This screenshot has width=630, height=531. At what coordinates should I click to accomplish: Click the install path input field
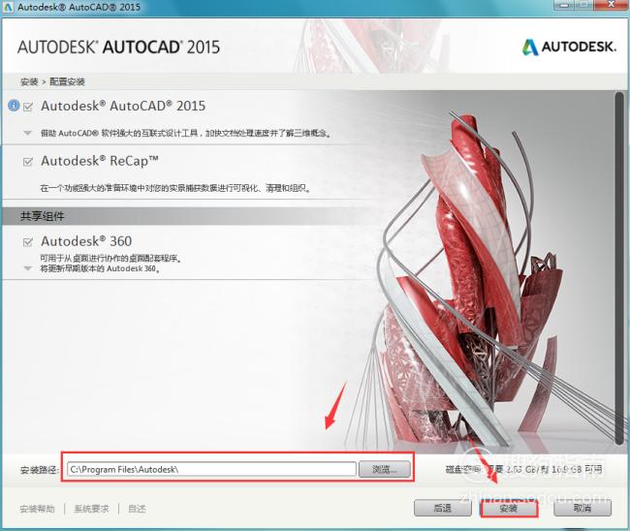[x=211, y=469]
